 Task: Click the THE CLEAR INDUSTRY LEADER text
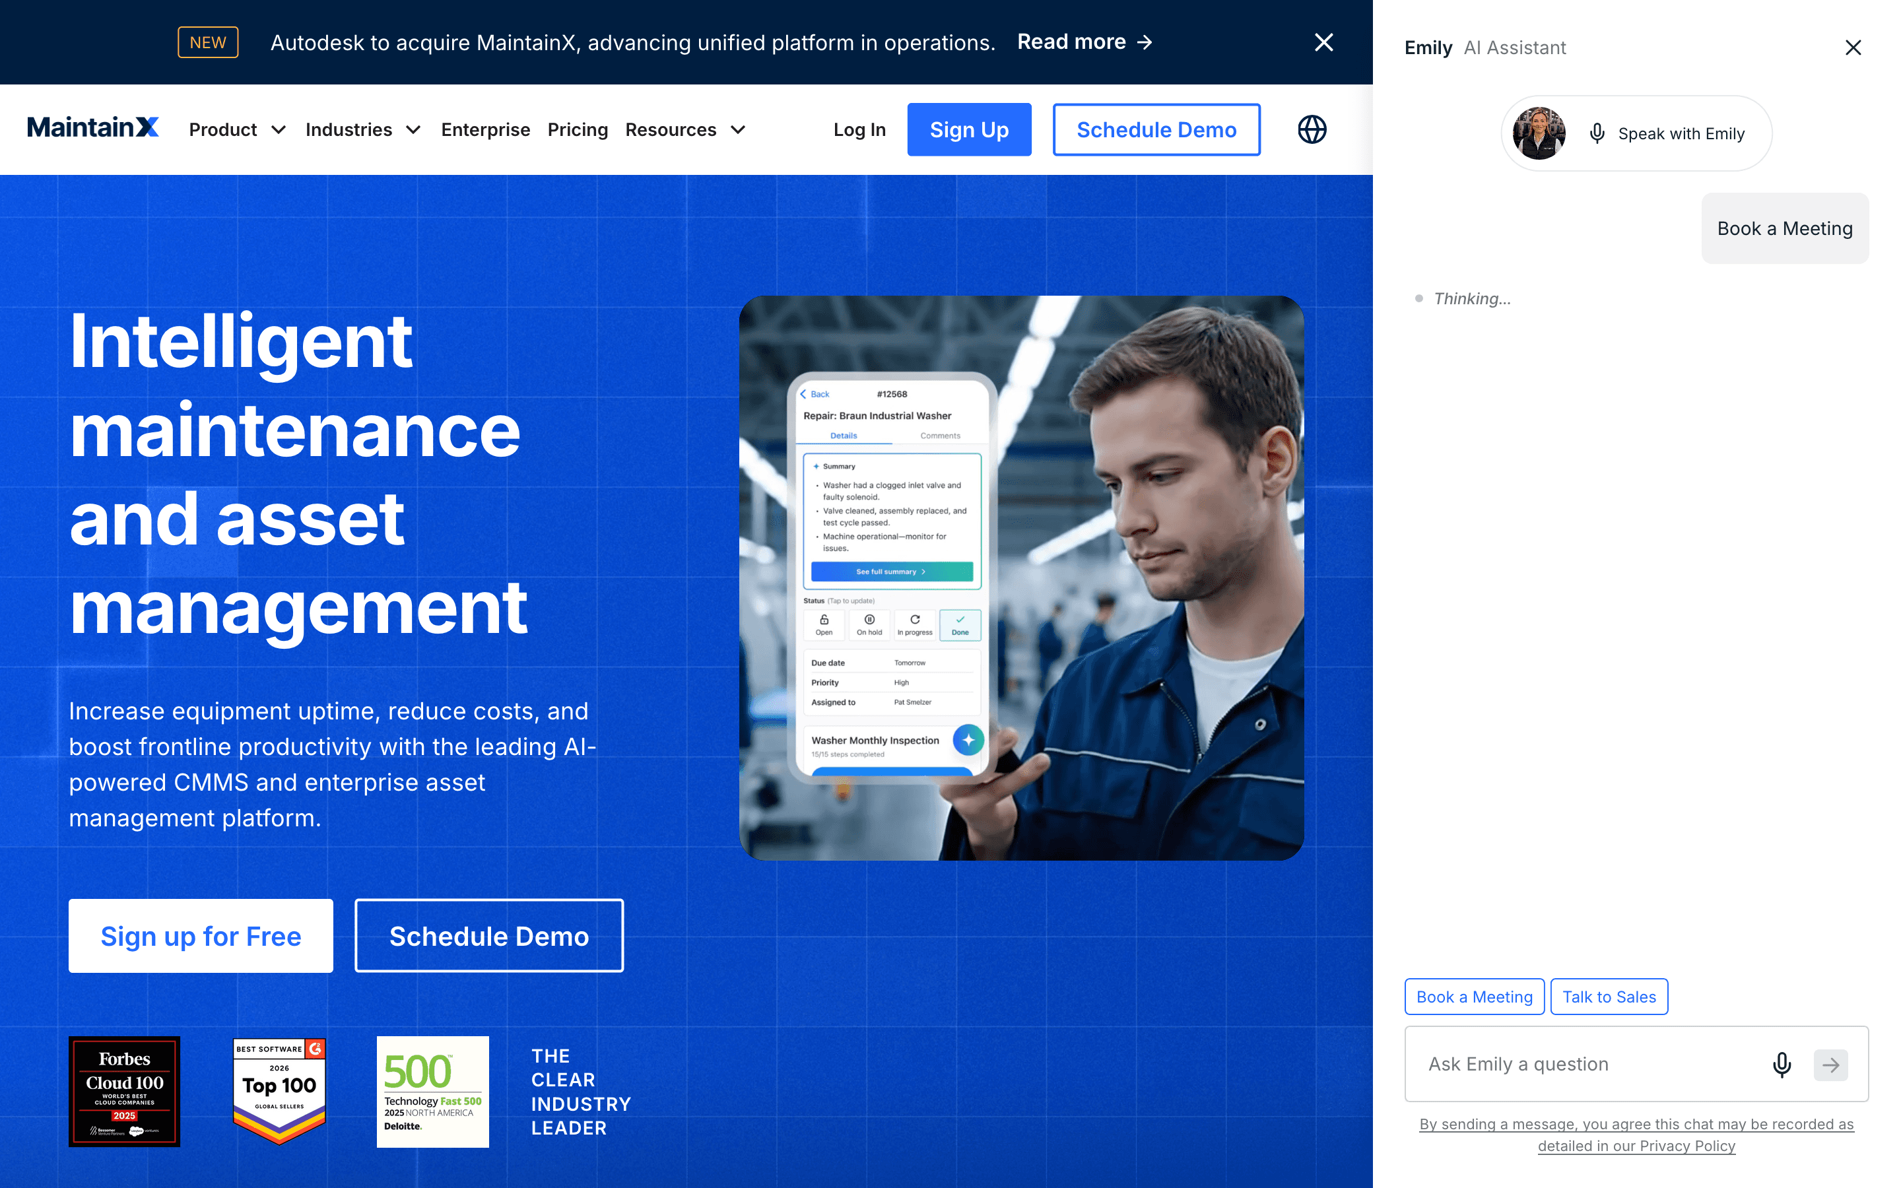[580, 1092]
